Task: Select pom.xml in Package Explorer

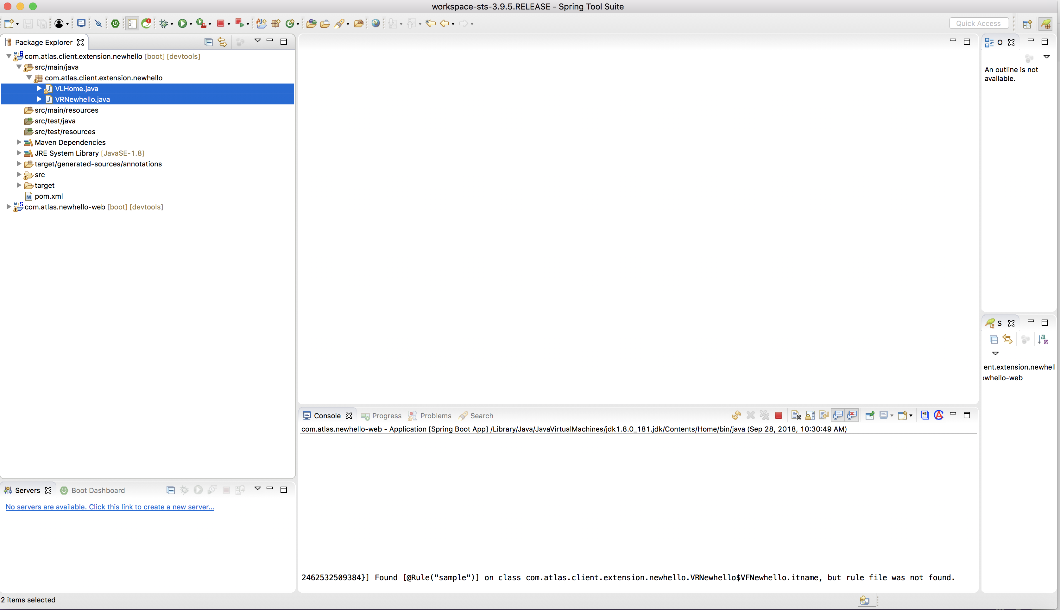Action: [x=49, y=196]
